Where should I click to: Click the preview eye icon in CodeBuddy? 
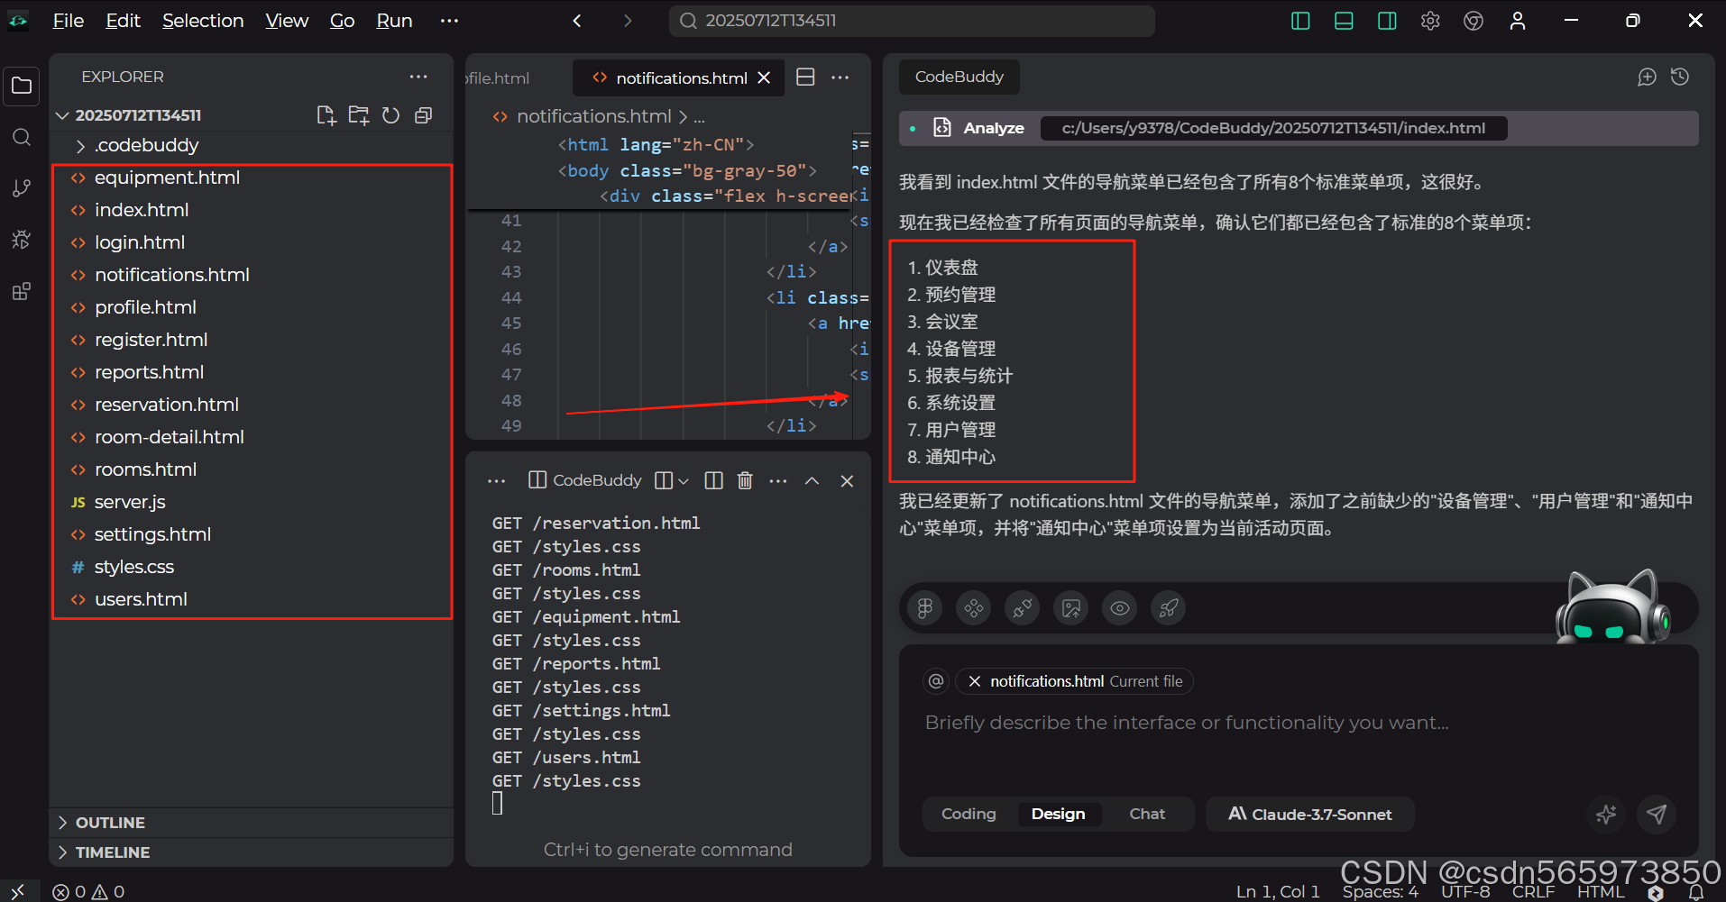1120,608
